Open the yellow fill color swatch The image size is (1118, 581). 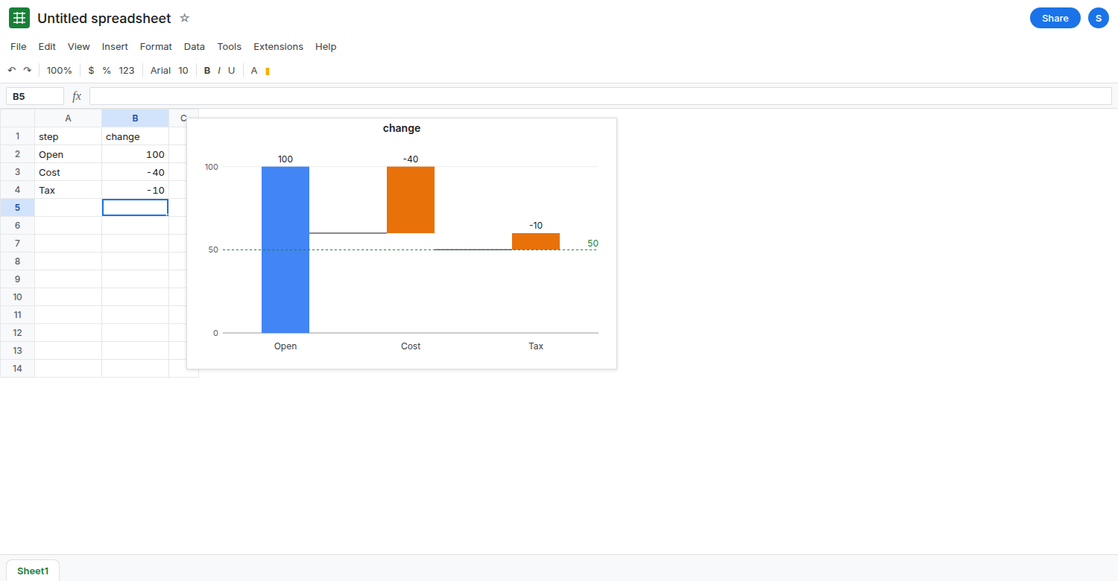point(268,71)
